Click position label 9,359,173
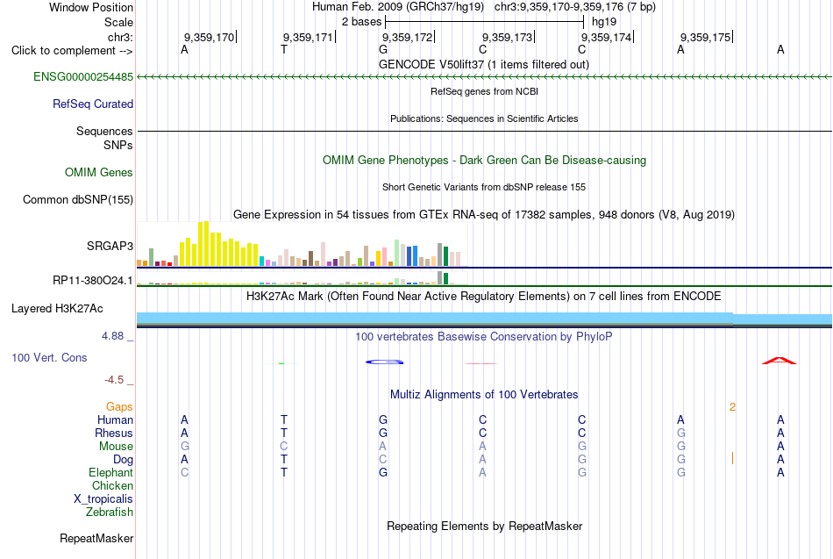The height and width of the screenshot is (559, 833). point(507,37)
